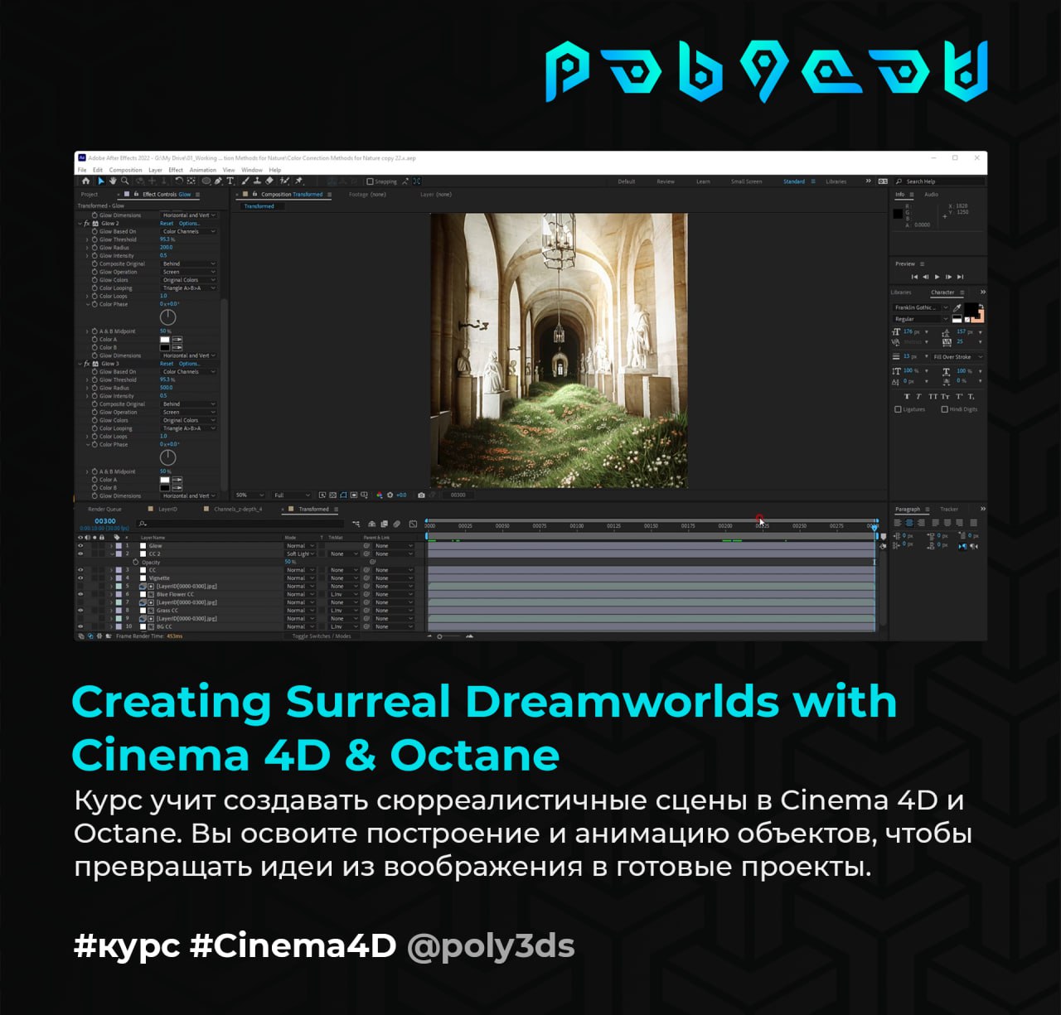Open the Effect menu

(x=176, y=170)
